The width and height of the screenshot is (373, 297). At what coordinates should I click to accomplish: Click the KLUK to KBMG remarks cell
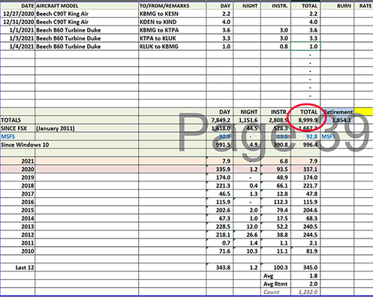pyautogui.click(x=173, y=46)
